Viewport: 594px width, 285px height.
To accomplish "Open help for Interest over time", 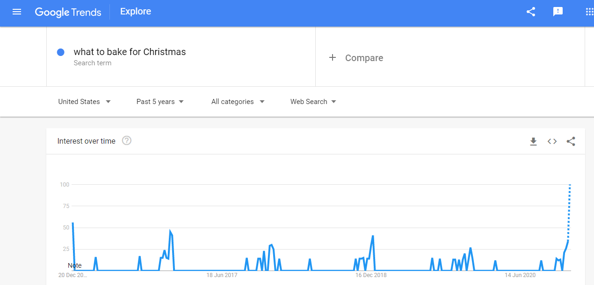I will coord(127,140).
